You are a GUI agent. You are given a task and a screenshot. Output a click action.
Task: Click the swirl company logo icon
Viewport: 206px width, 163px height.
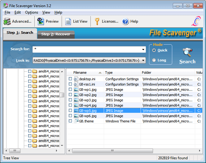coord(196,21)
